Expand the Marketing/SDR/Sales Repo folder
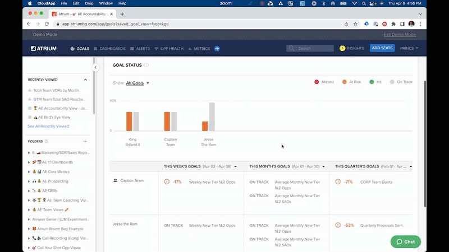 (x=29, y=153)
